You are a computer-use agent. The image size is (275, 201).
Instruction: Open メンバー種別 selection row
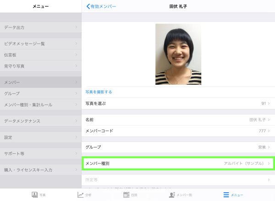[x=178, y=163]
